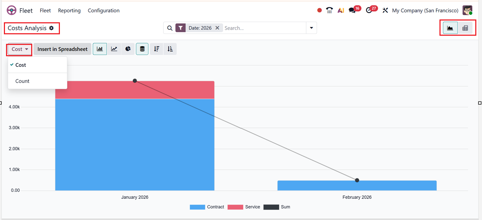Open the Cost measures dropdown

tap(20, 49)
